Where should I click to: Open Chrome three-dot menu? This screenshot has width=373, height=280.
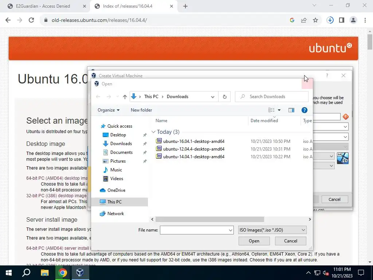point(365,20)
